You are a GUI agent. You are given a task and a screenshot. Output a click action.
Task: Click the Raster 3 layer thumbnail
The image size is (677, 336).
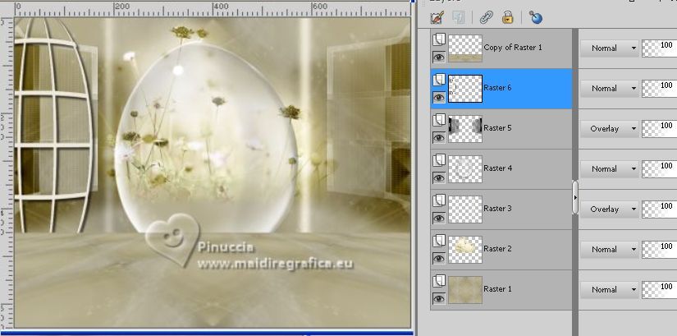pos(465,209)
